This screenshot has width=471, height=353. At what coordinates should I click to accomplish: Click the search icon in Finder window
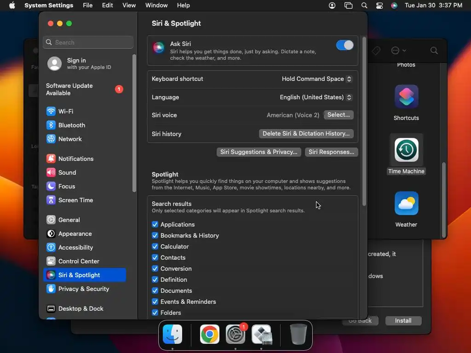(434, 51)
